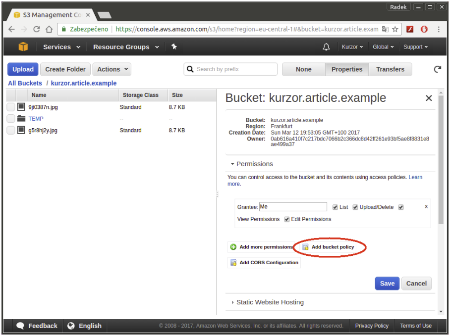Go to the browser home page icon
The width and height of the screenshot is (450, 335).
click(49, 29)
